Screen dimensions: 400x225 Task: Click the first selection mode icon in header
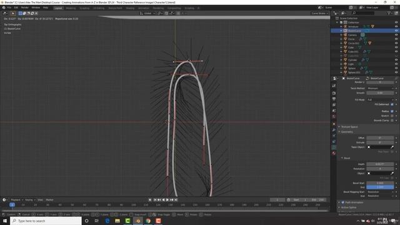click(21, 13)
